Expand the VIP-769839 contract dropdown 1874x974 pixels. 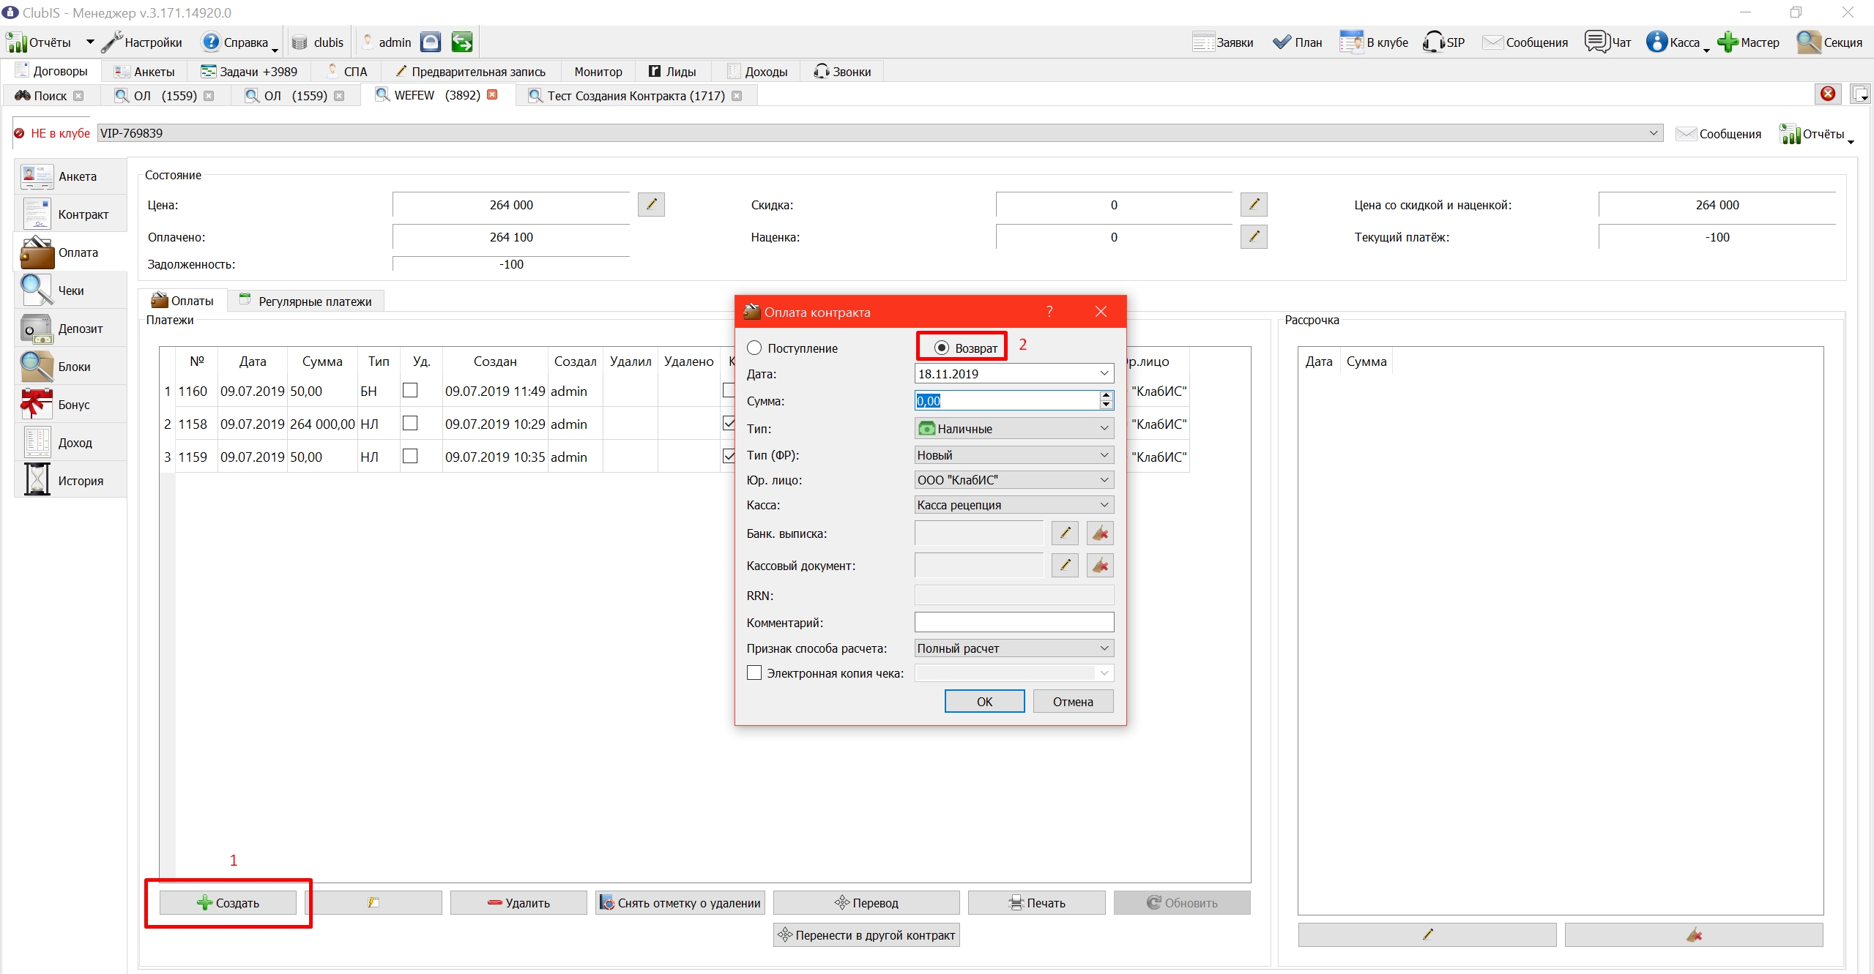coord(1653,133)
